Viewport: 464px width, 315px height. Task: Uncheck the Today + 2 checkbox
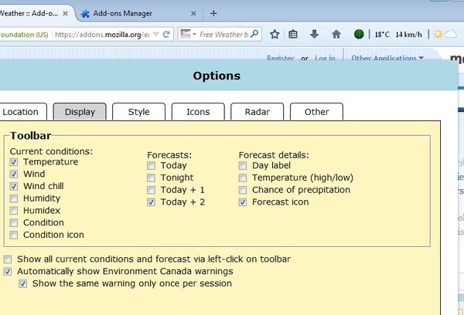point(152,202)
